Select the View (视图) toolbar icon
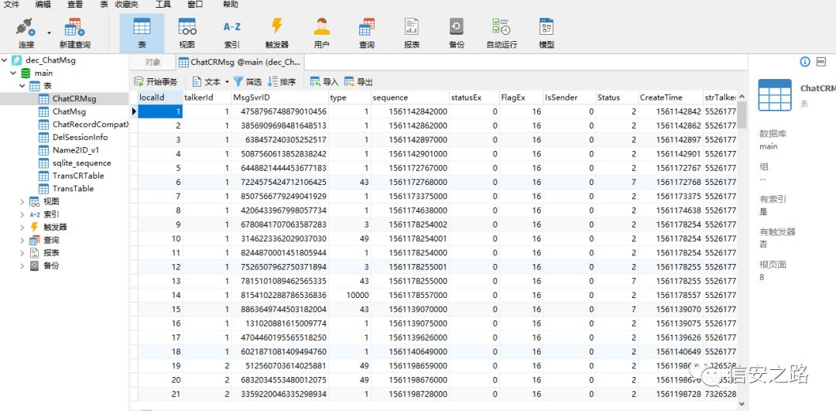Screen dimensions: 836x411 pos(187,32)
